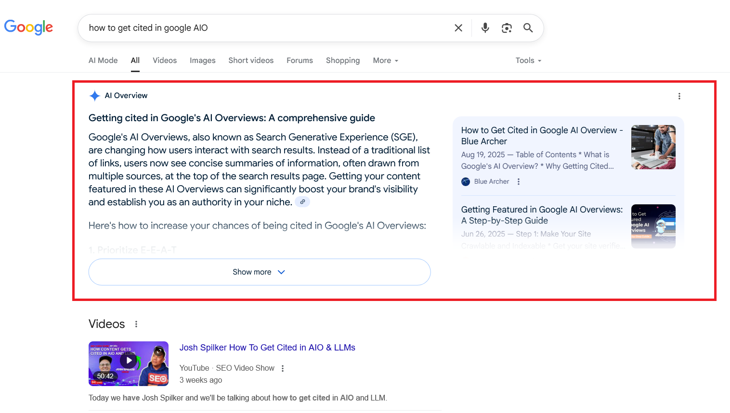Switch to AI Mode tab
The width and height of the screenshot is (730, 413).
103,61
